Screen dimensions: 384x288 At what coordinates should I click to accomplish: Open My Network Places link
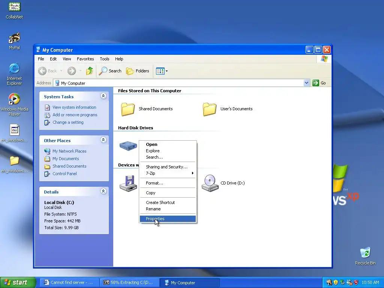(69, 151)
